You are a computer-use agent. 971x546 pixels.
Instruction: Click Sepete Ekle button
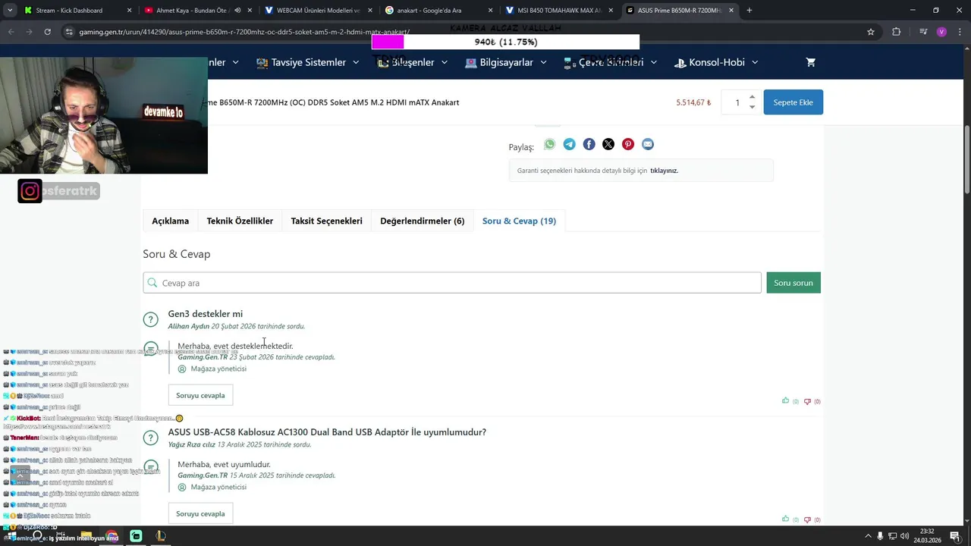pyautogui.click(x=793, y=102)
